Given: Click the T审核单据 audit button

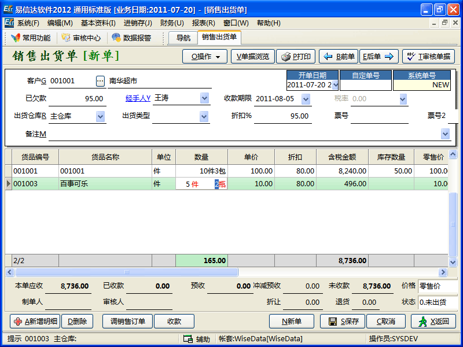Looking at the screenshot, I should (428, 57).
